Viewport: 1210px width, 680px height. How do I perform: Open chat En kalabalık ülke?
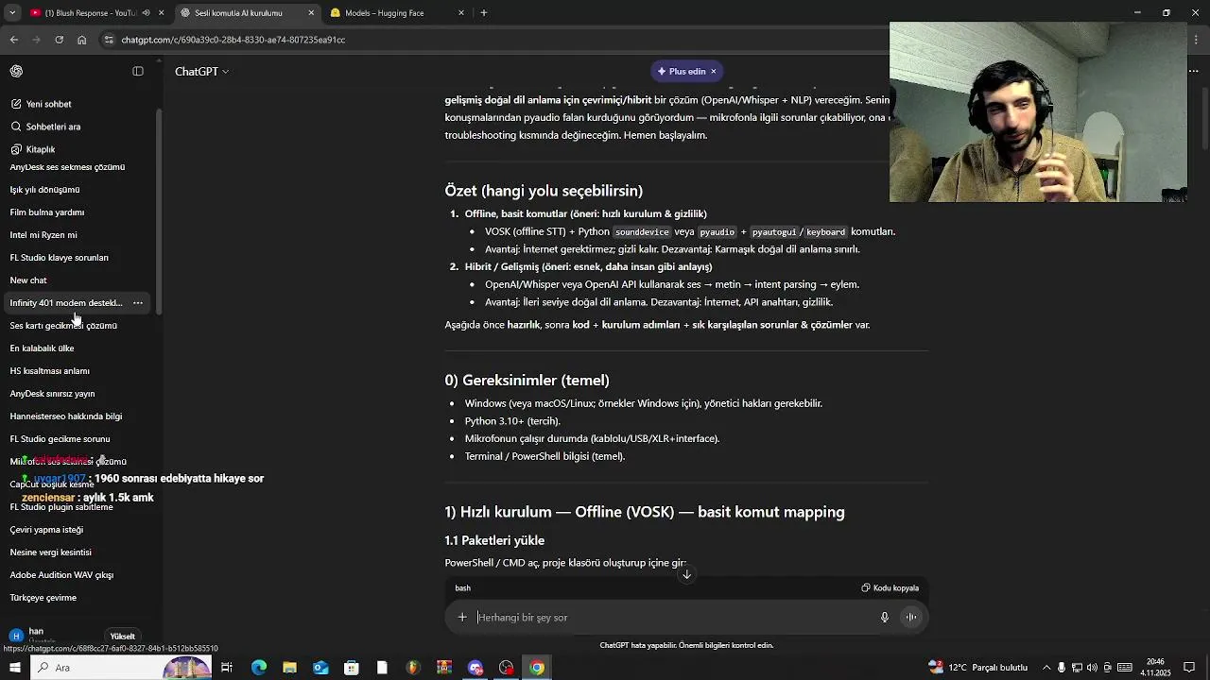[42, 348]
